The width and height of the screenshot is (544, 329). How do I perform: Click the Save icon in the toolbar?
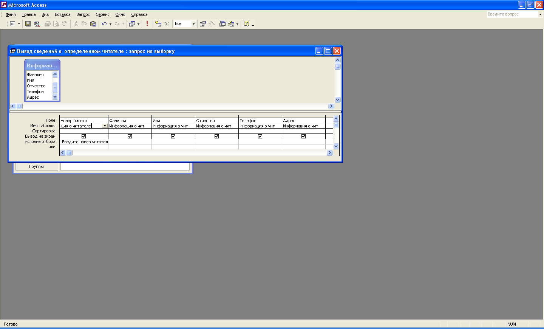point(28,24)
